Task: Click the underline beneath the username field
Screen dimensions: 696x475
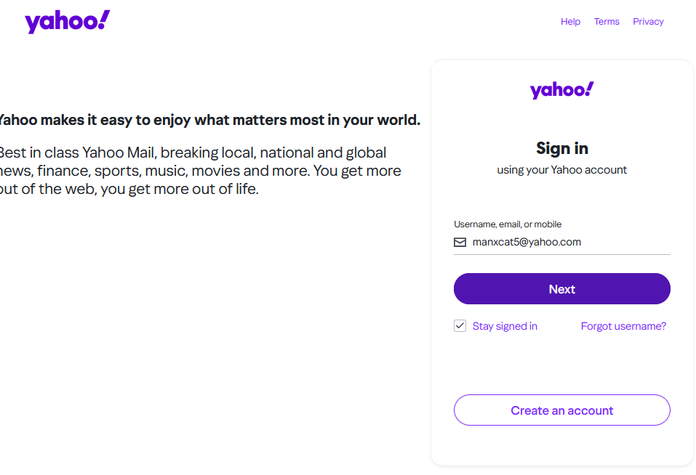Action: (561, 254)
